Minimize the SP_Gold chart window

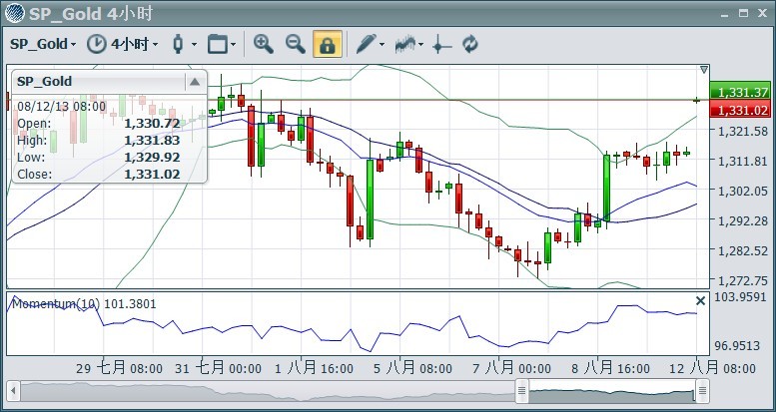tap(725, 15)
